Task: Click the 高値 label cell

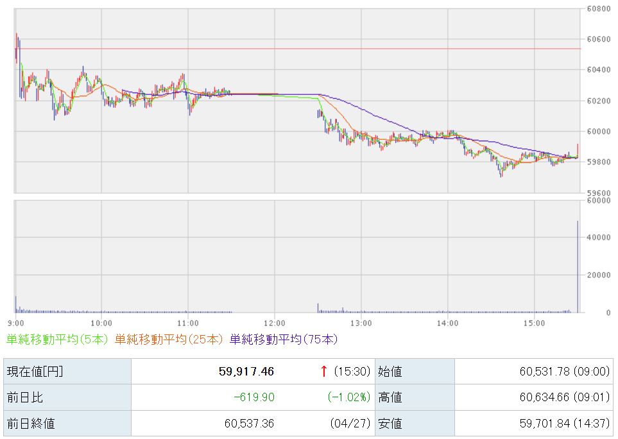Action: (x=415, y=397)
